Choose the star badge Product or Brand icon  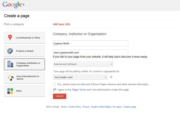(10, 51)
